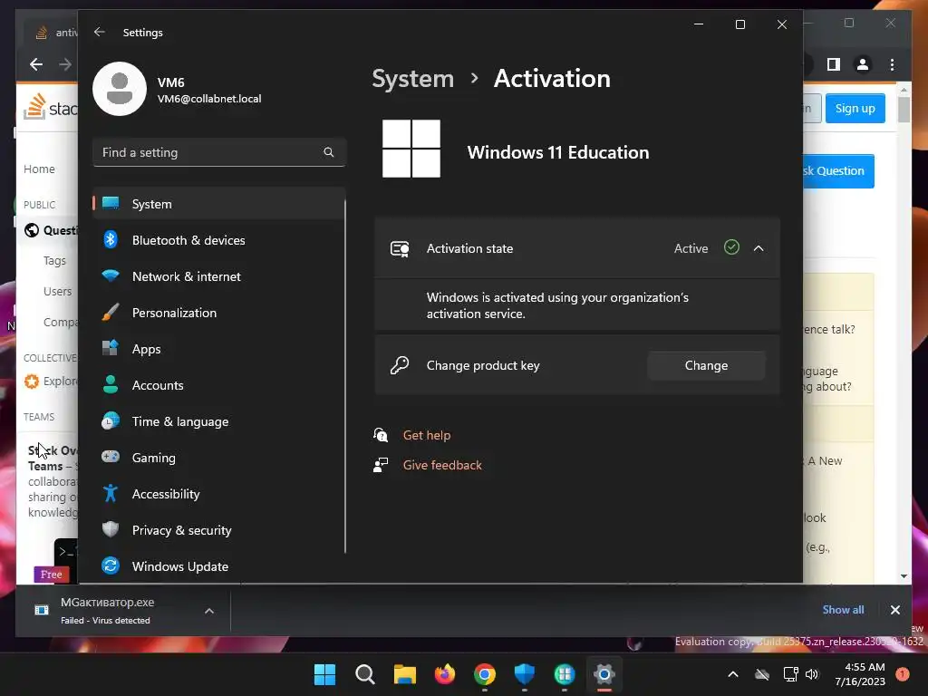The image size is (928, 696).
Task: Open Accessibility settings
Action: [x=218, y=494]
